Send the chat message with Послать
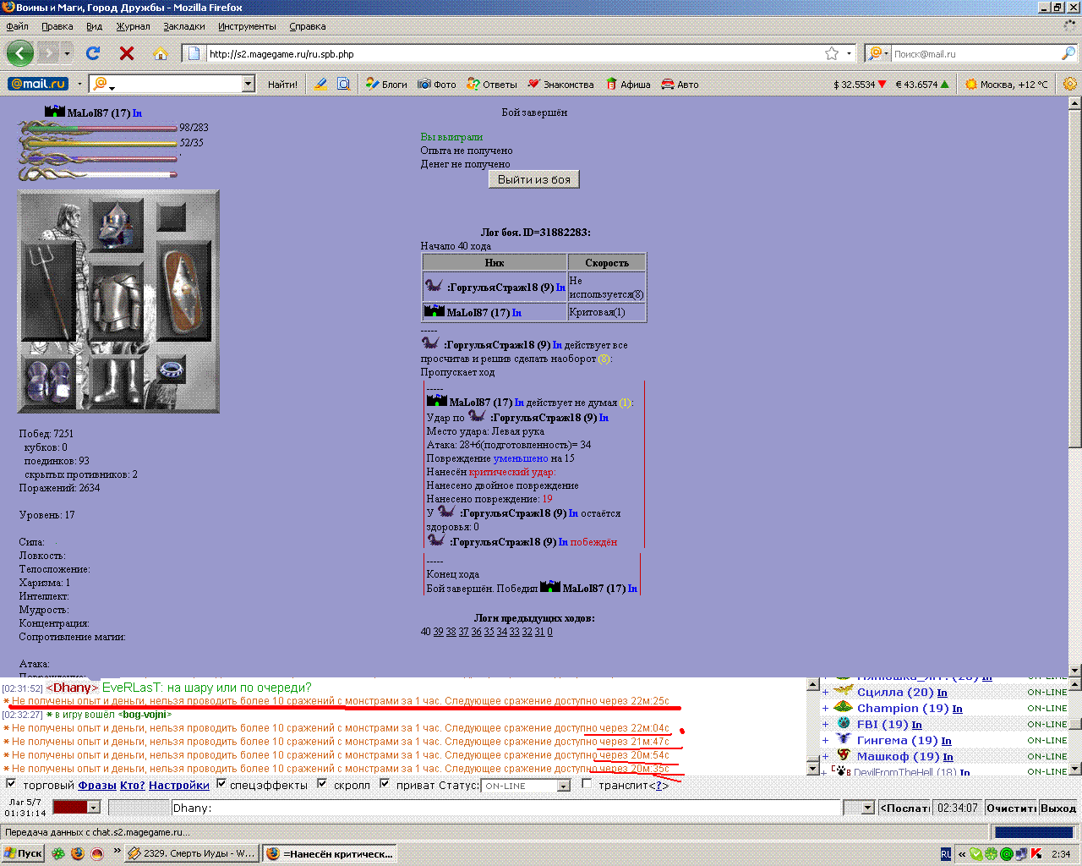 pyautogui.click(x=904, y=808)
